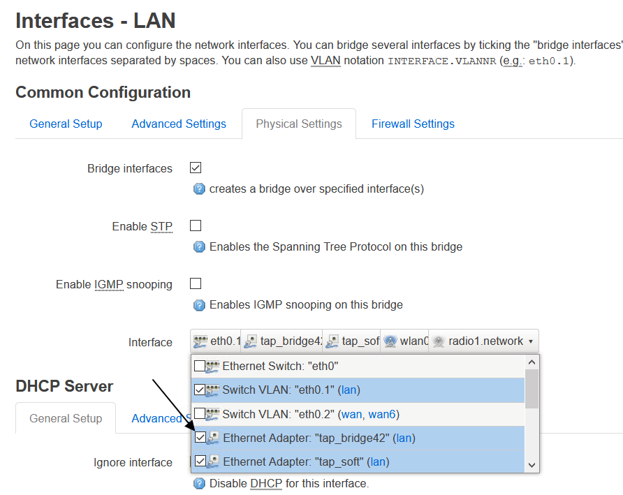Viewport: 623px width, 495px height.
Task: Enable the STP checkbox
Action: click(x=195, y=225)
